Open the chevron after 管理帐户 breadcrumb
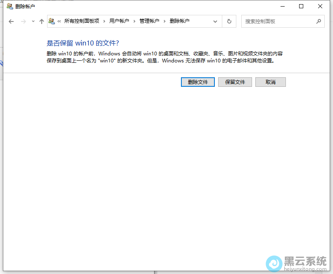The image size is (333, 274). point(164,21)
